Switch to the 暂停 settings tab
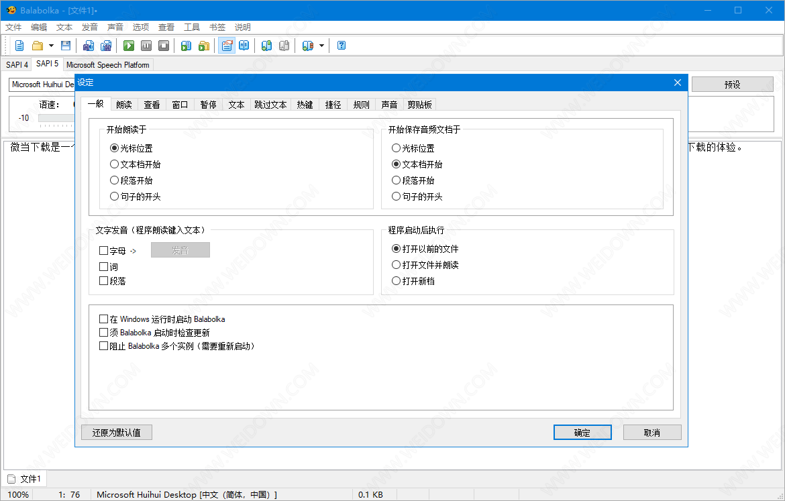Screen dimensions: 785x501 (208, 105)
